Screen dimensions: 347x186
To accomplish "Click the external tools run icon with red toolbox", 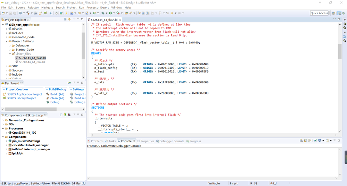I will pos(118,13).
